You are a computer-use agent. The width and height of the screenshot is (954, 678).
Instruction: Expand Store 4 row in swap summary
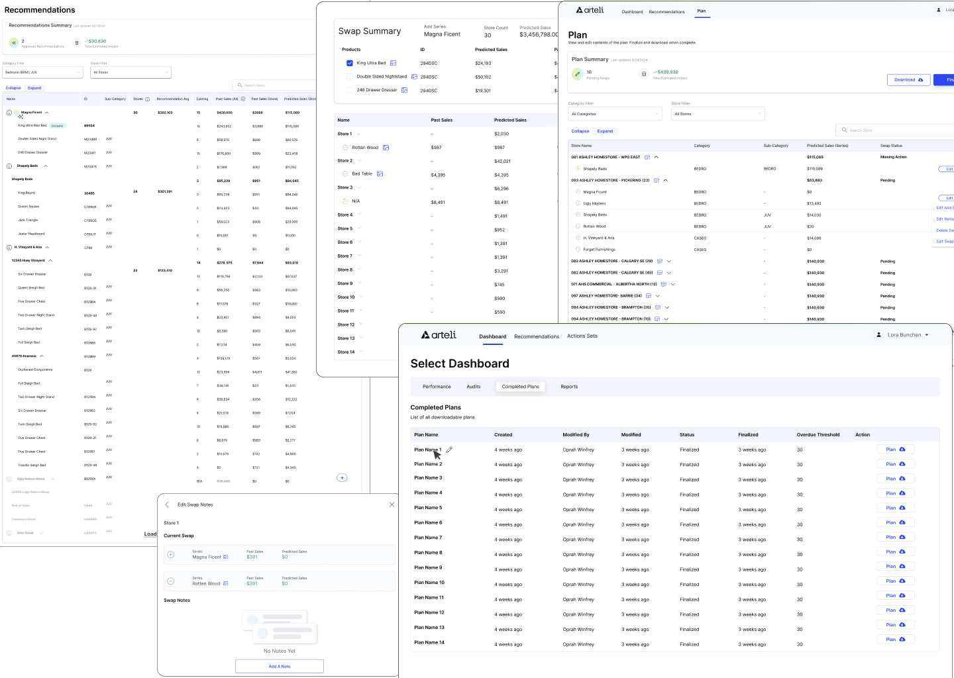tap(359, 215)
